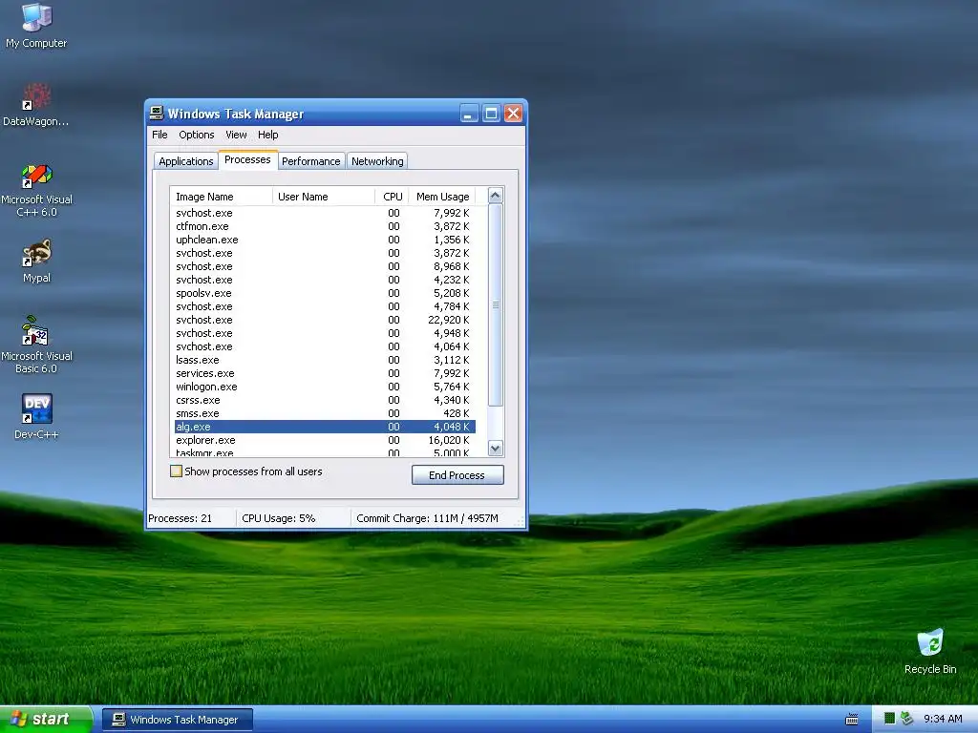
Task: Click the End Process button
Action: (x=457, y=475)
